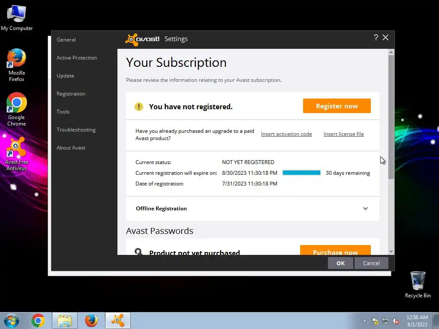Select the Mozilla Firefox desktop shortcut
This screenshot has height=329, width=439.
17,65
